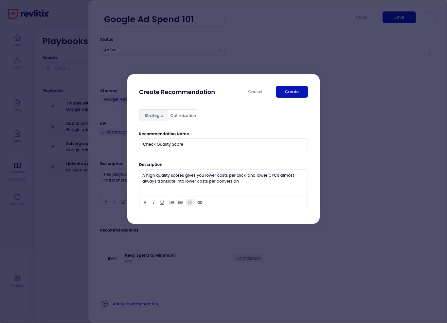Select the Strategic tab

click(x=153, y=115)
